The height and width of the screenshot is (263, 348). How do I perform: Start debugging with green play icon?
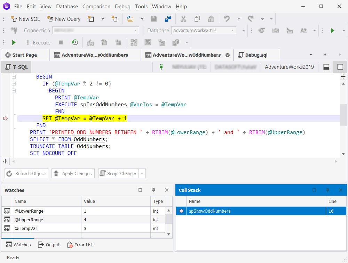click(14, 42)
